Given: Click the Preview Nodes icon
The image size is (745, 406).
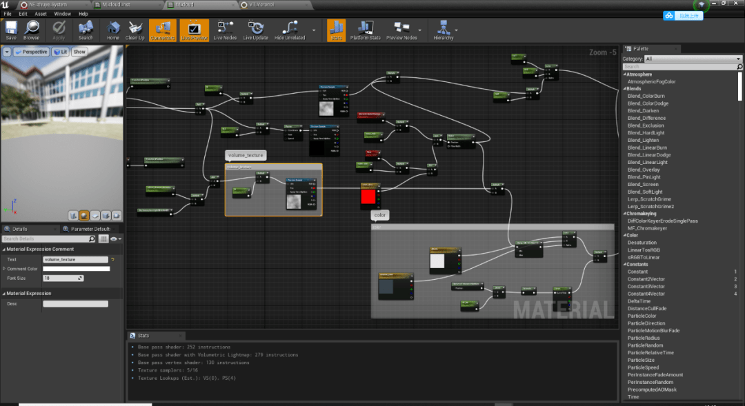Looking at the screenshot, I should pos(401,30).
